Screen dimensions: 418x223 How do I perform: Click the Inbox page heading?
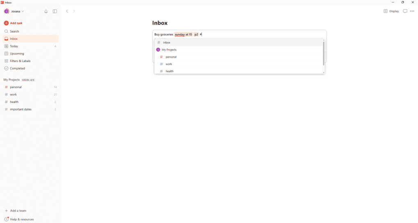click(160, 23)
